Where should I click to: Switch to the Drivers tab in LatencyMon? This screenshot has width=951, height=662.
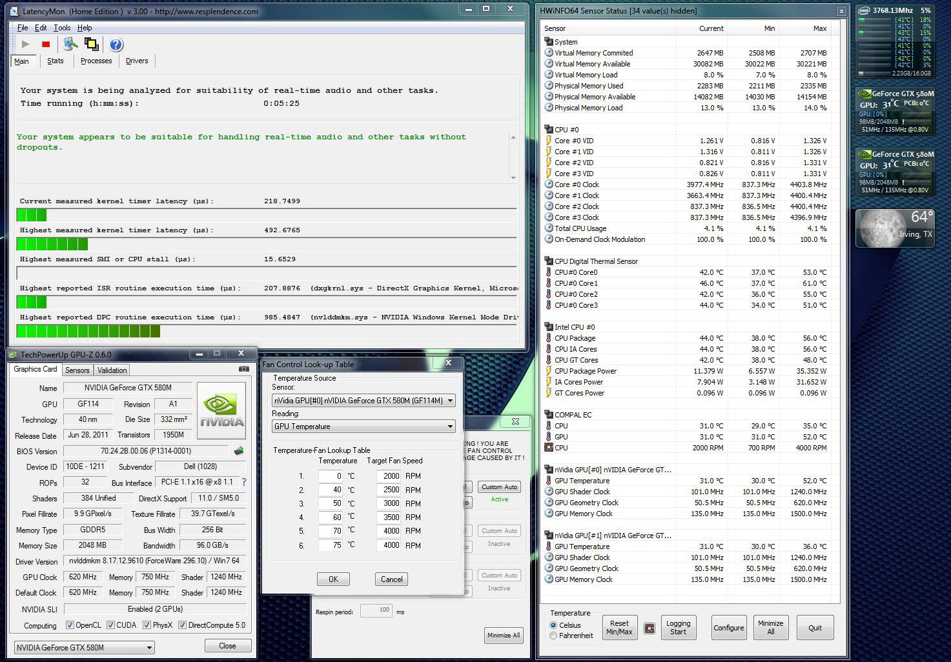pyautogui.click(x=137, y=61)
